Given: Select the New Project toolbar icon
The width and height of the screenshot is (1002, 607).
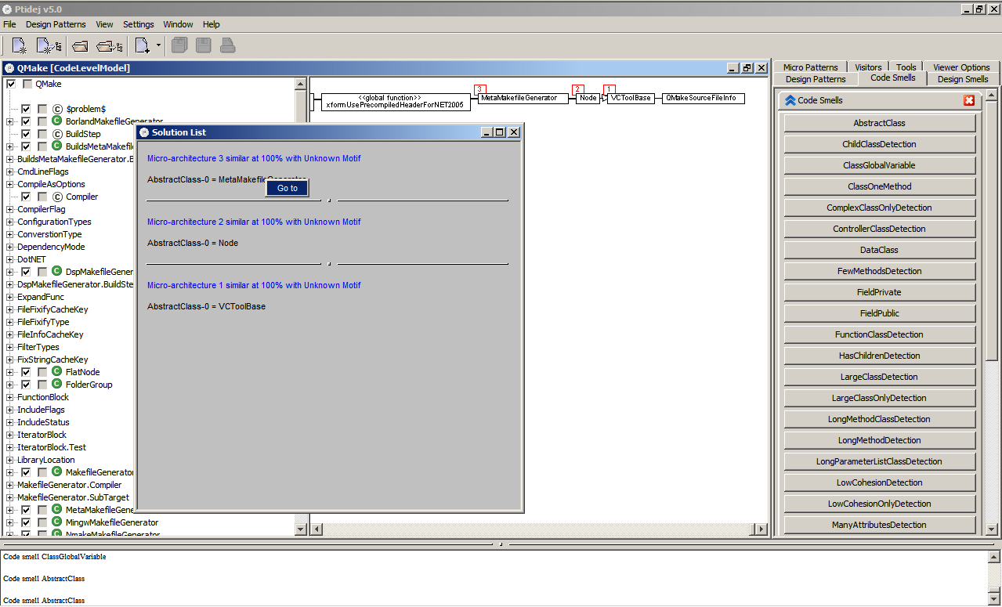Looking at the screenshot, I should 17,45.
